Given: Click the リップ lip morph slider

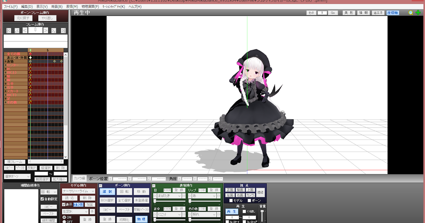Looking at the screenshot, I should tap(204, 201).
